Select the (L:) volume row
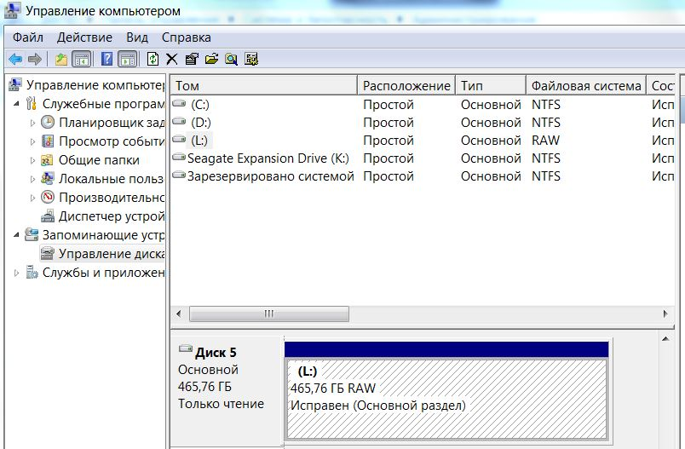This screenshot has height=449, width=685. click(422, 141)
